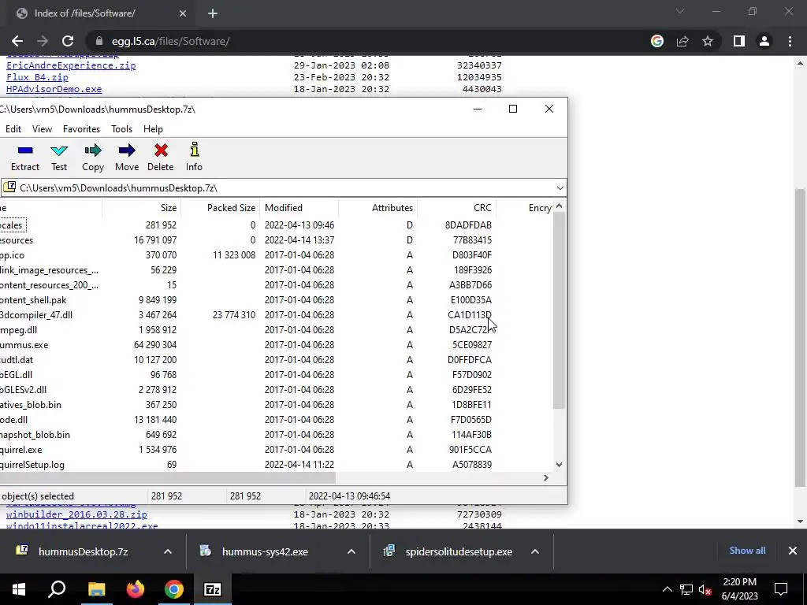Click the Google icon in address bar
The image size is (807, 605).
[x=657, y=41]
